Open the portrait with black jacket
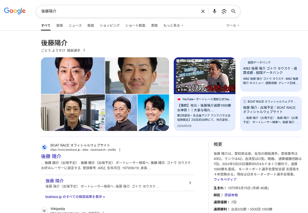Screen dimensions: 308x213 coord(121,113)
